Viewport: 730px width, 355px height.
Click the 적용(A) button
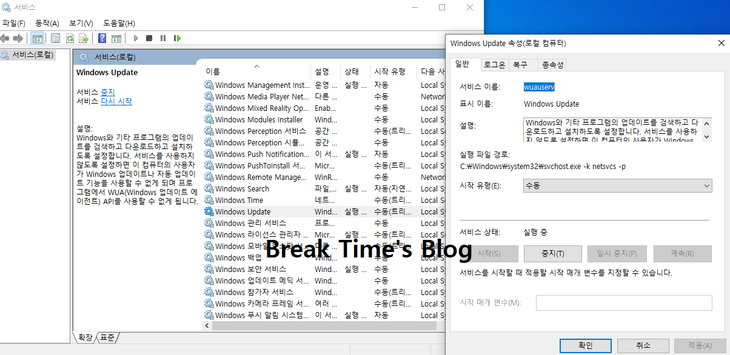pyautogui.click(x=700, y=346)
